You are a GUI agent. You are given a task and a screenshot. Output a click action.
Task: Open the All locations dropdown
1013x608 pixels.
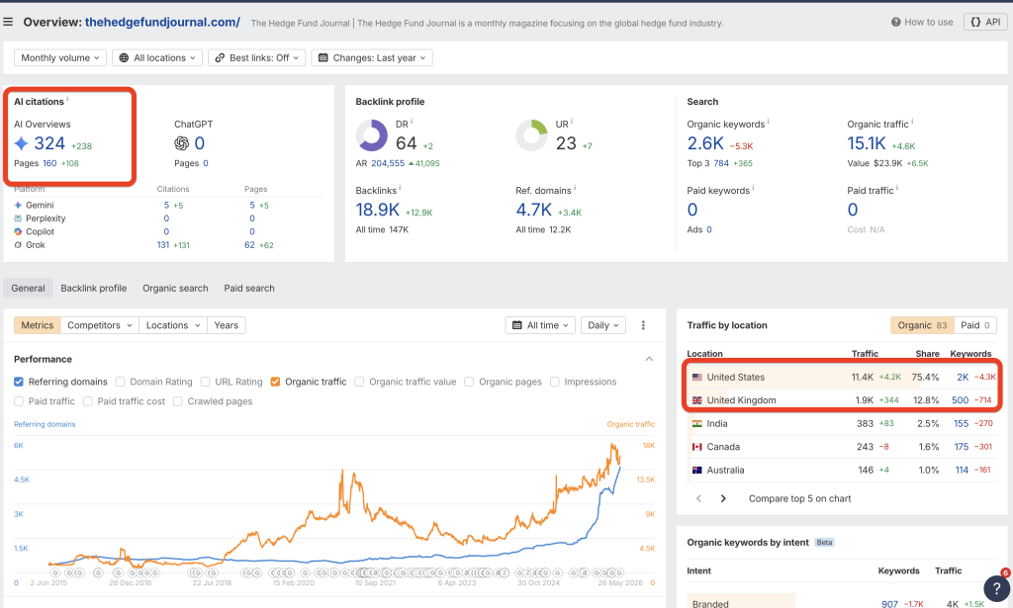click(157, 57)
